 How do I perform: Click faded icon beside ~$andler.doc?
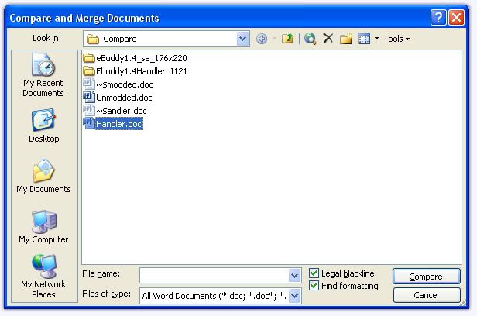point(88,110)
